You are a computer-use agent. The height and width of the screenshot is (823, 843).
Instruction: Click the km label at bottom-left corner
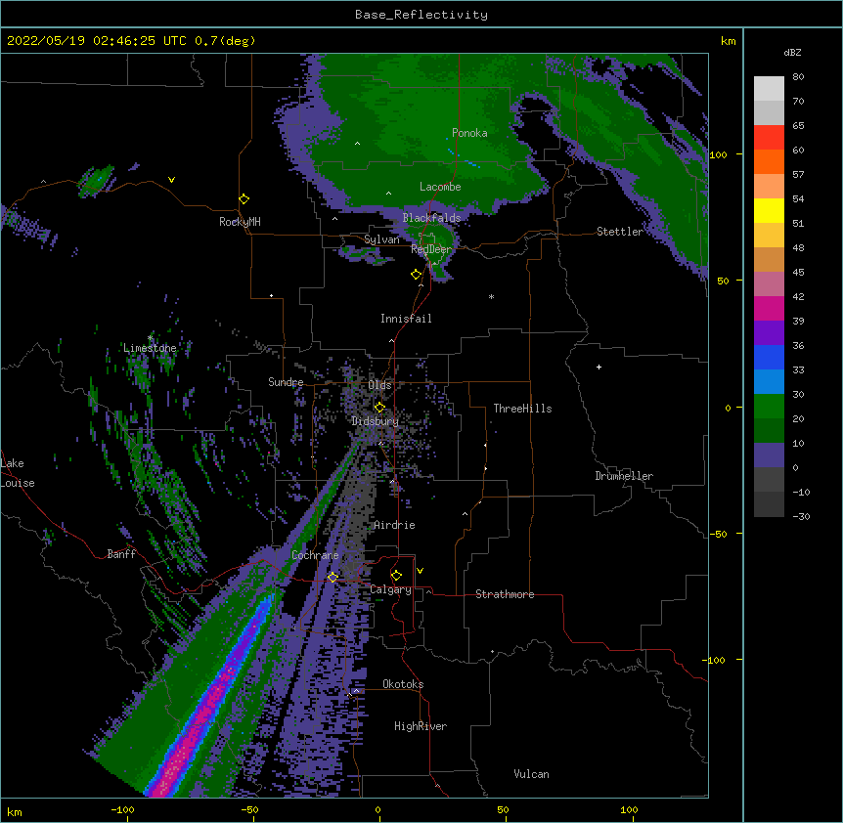tap(15, 812)
